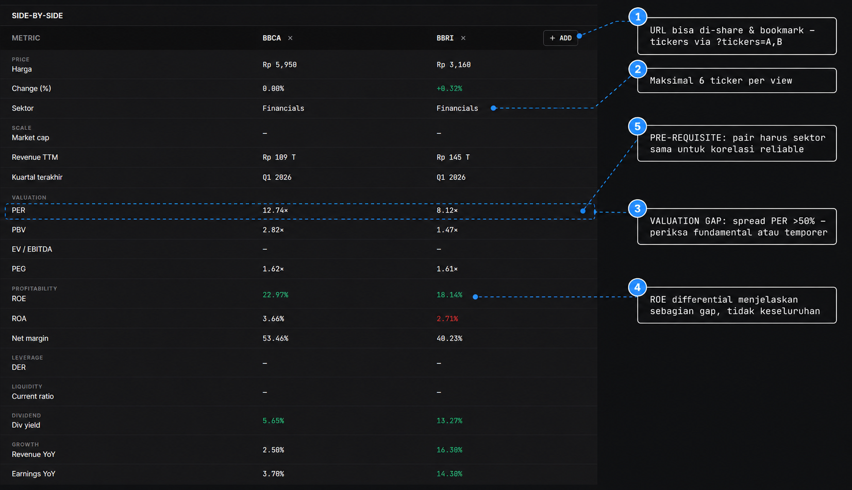Click BBRI ROE value 18.14%

(x=449, y=295)
